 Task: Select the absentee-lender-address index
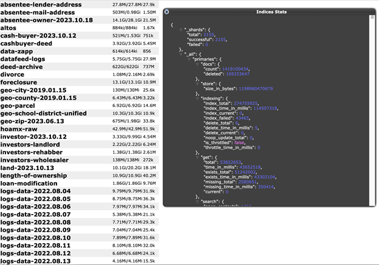tap(80, 4)
